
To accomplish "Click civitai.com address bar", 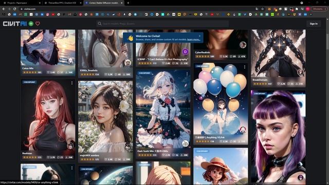I will [x=136, y=9].
